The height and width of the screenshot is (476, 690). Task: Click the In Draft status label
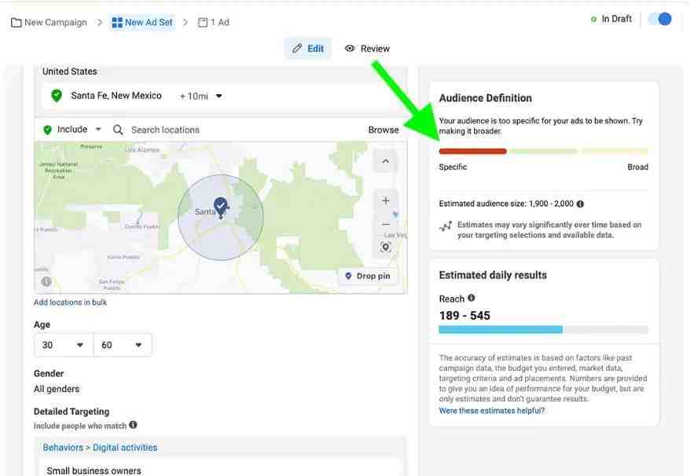[616, 19]
